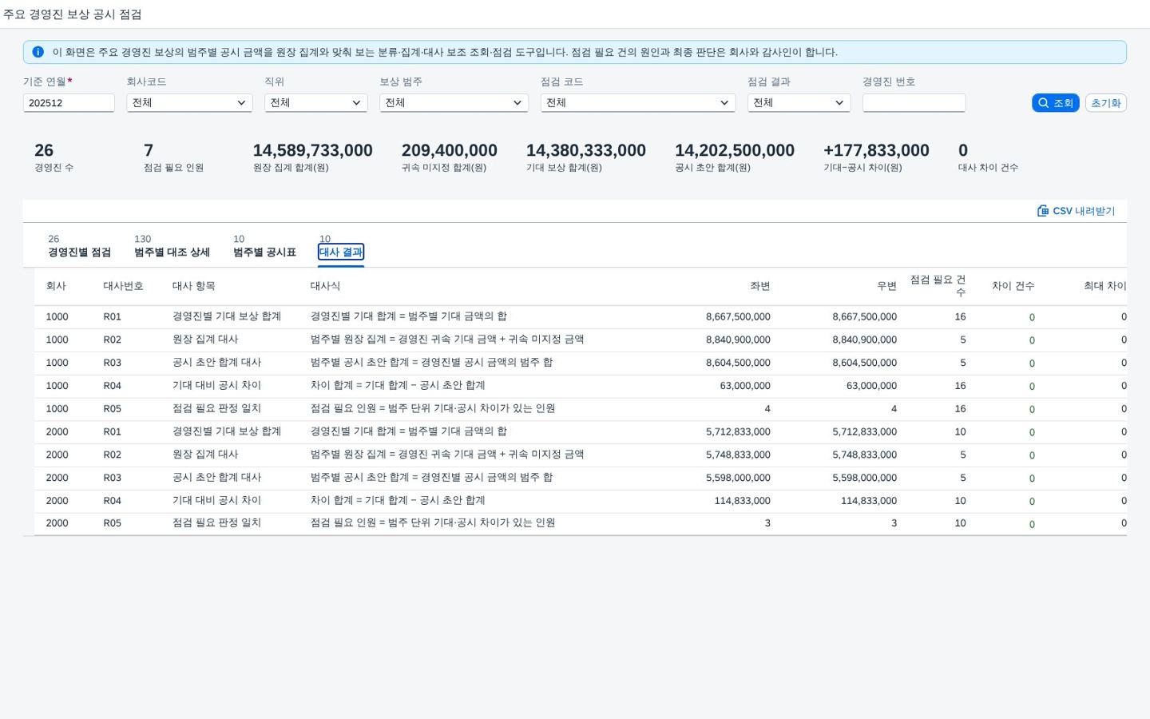The image size is (1150, 719).
Task: Expand the 점검 코드 dropdown
Action: click(638, 103)
